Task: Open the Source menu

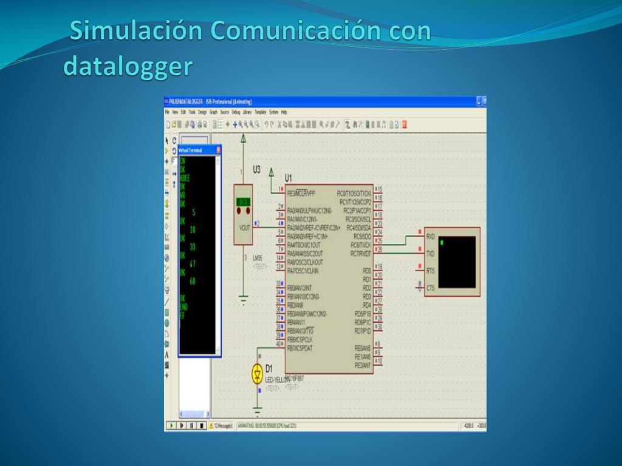Action: coord(225,112)
